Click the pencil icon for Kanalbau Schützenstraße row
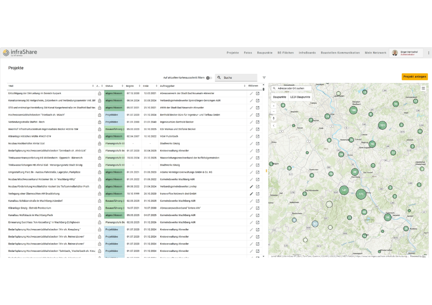 pyautogui.click(x=251, y=201)
